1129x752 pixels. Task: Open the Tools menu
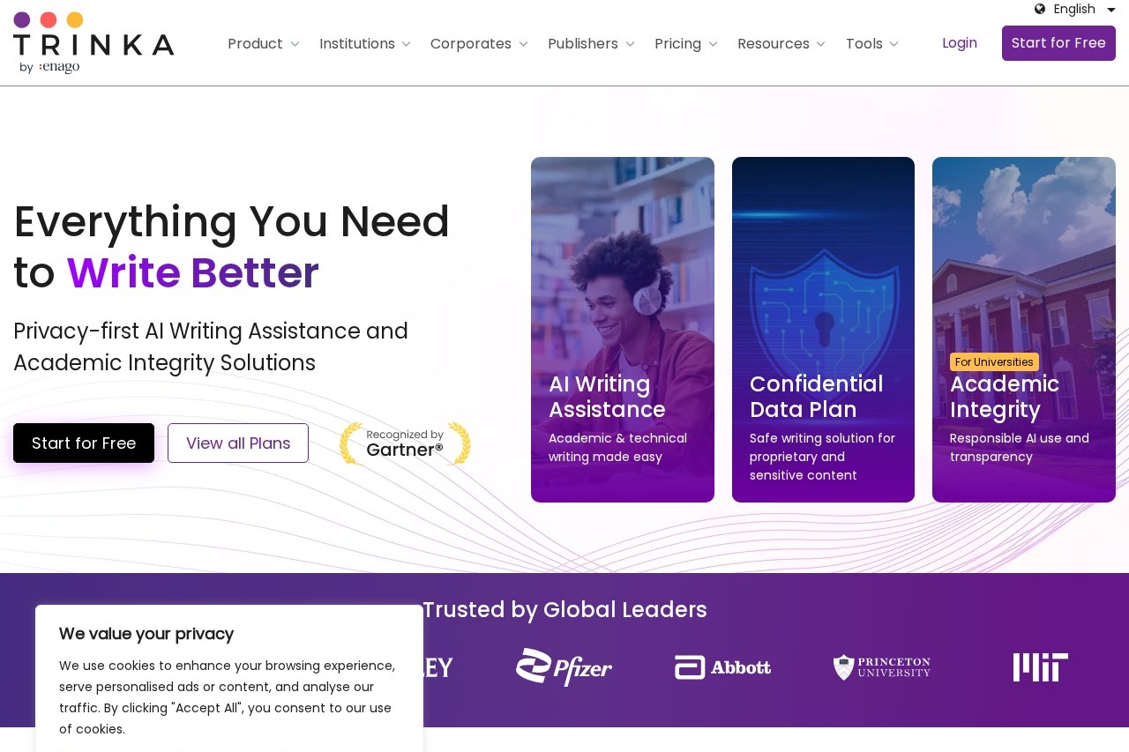872,43
